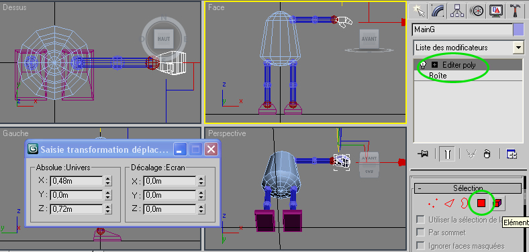Select Border sub-object level icon

coord(465,203)
